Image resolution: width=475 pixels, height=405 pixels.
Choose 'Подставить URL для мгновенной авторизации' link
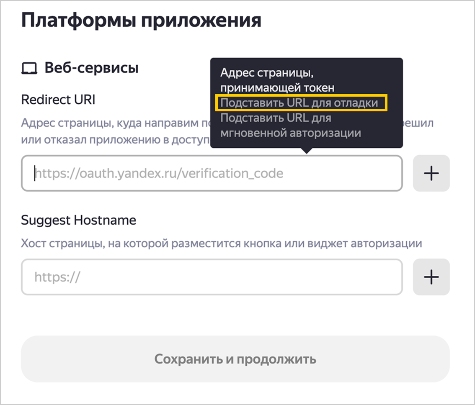click(x=291, y=126)
